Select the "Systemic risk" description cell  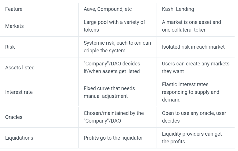[x=117, y=47]
